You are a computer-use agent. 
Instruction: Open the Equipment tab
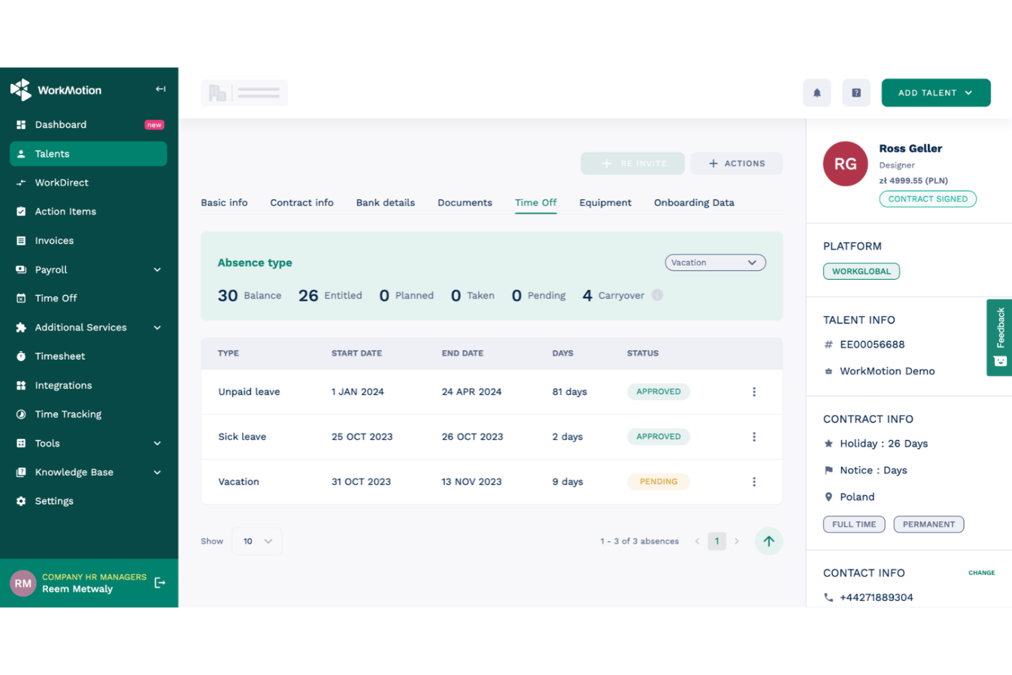click(605, 202)
